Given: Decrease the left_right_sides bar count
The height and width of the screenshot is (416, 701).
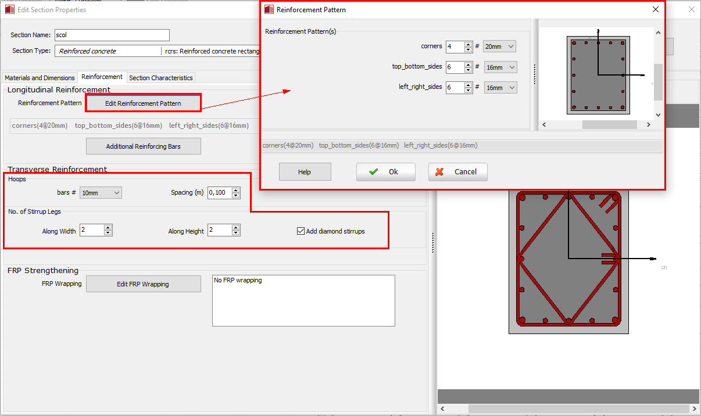Looking at the screenshot, I should 468,90.
